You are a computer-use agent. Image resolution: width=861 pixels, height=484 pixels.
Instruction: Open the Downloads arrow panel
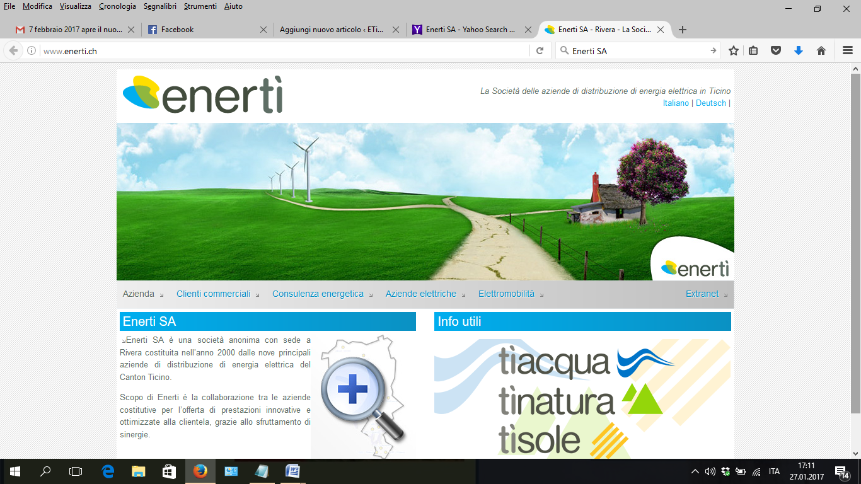coord(799,51)
